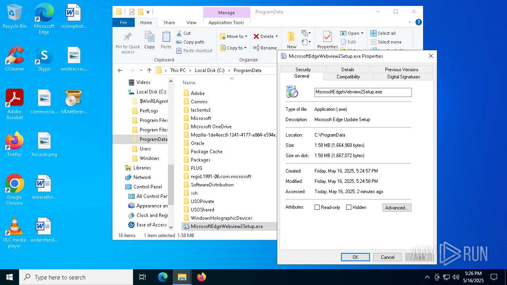Open the Previous Versions tab
The width and height of the screenshot is (507, 285).
click(x=402, y=69)
